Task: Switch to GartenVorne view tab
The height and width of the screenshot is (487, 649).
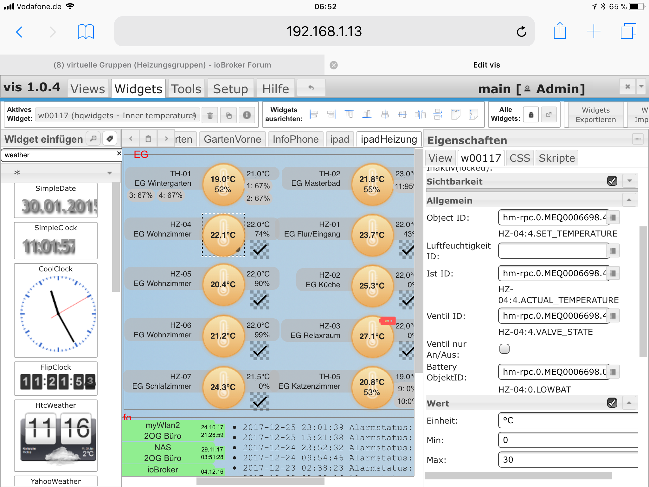Action: [x=232, y=139]
